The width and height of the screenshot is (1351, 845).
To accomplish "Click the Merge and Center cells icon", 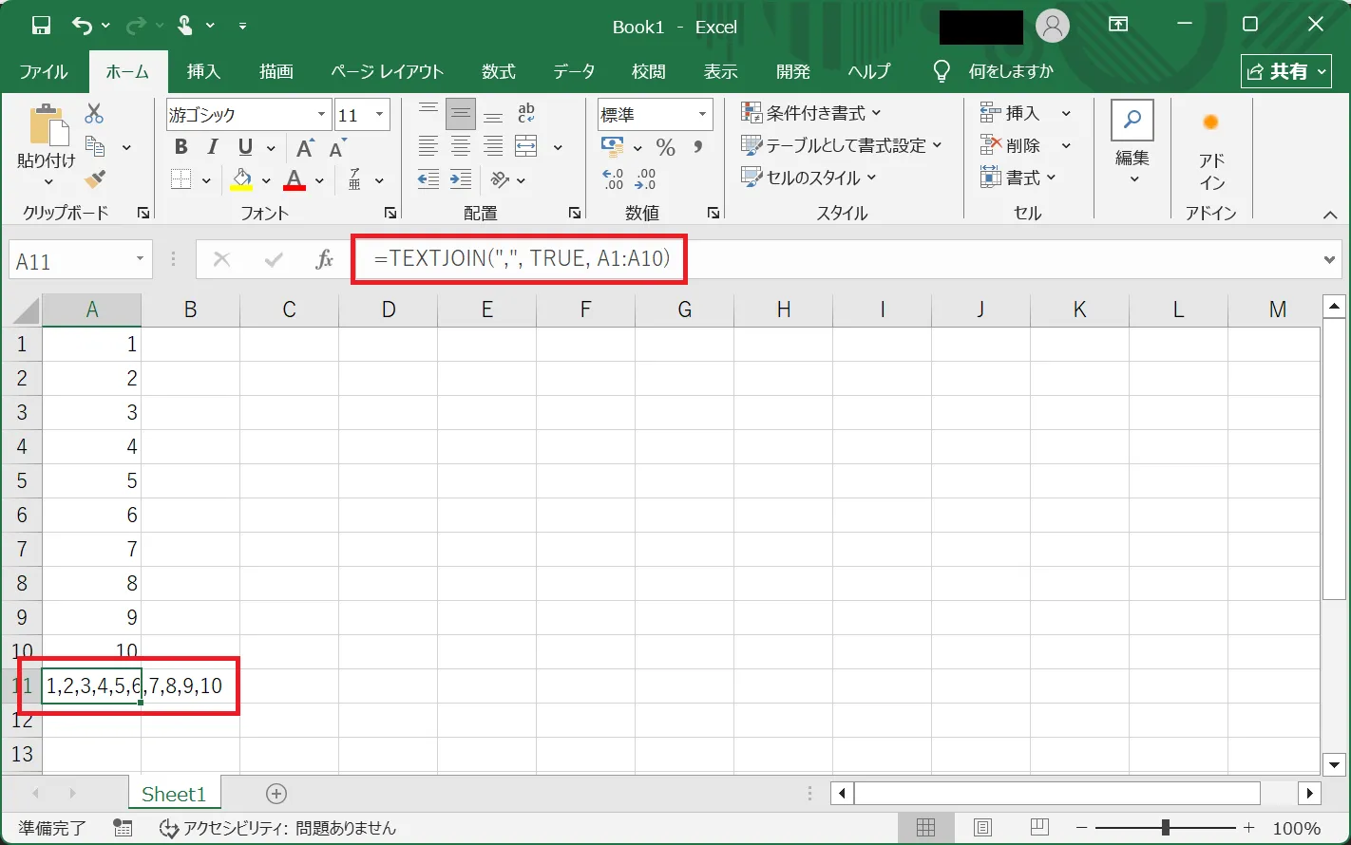I will point(526,146).
